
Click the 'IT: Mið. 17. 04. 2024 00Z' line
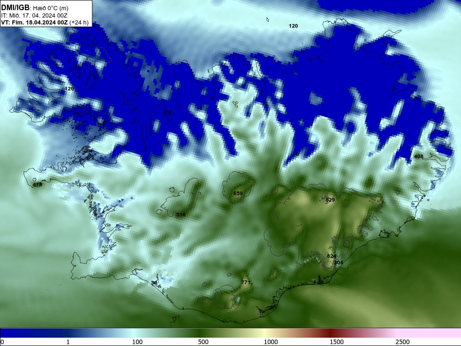pos(35,16)
